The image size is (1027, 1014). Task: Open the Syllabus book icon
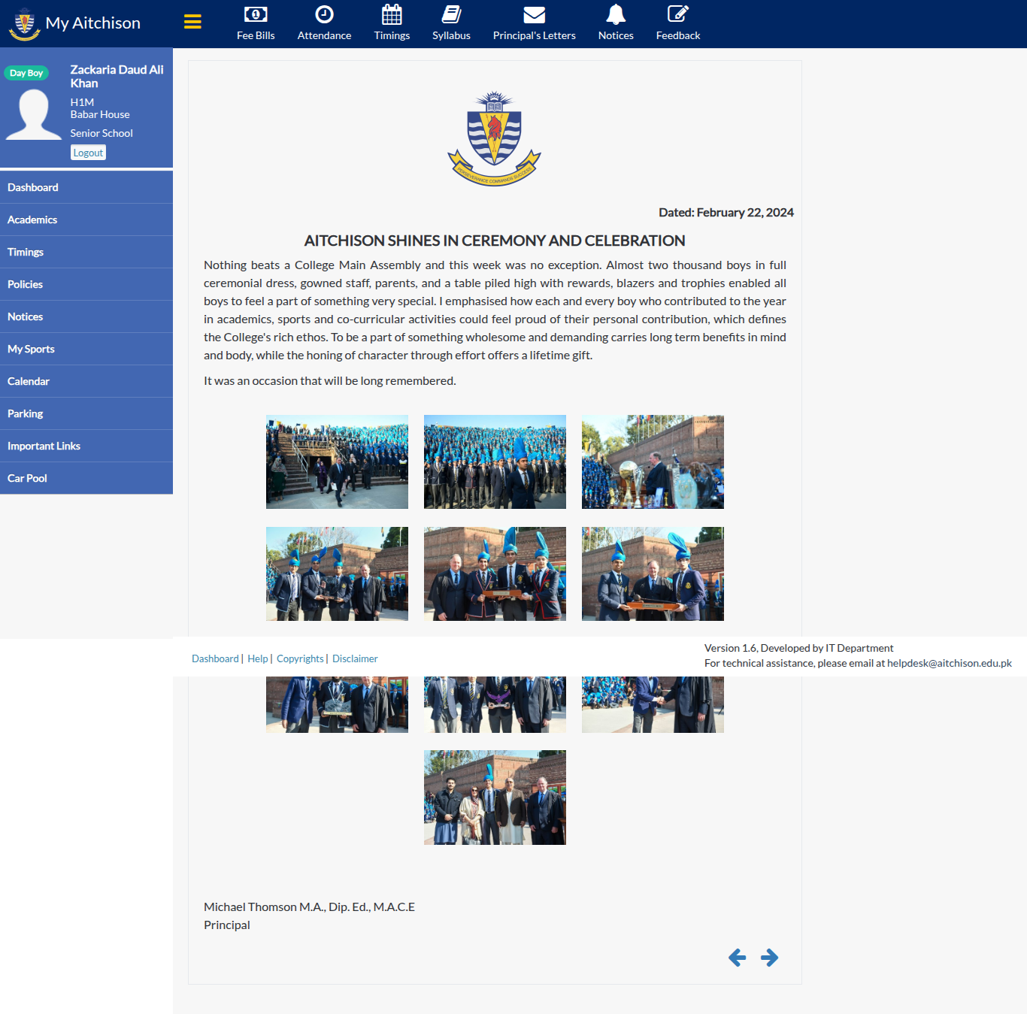[x=451, y=14]
